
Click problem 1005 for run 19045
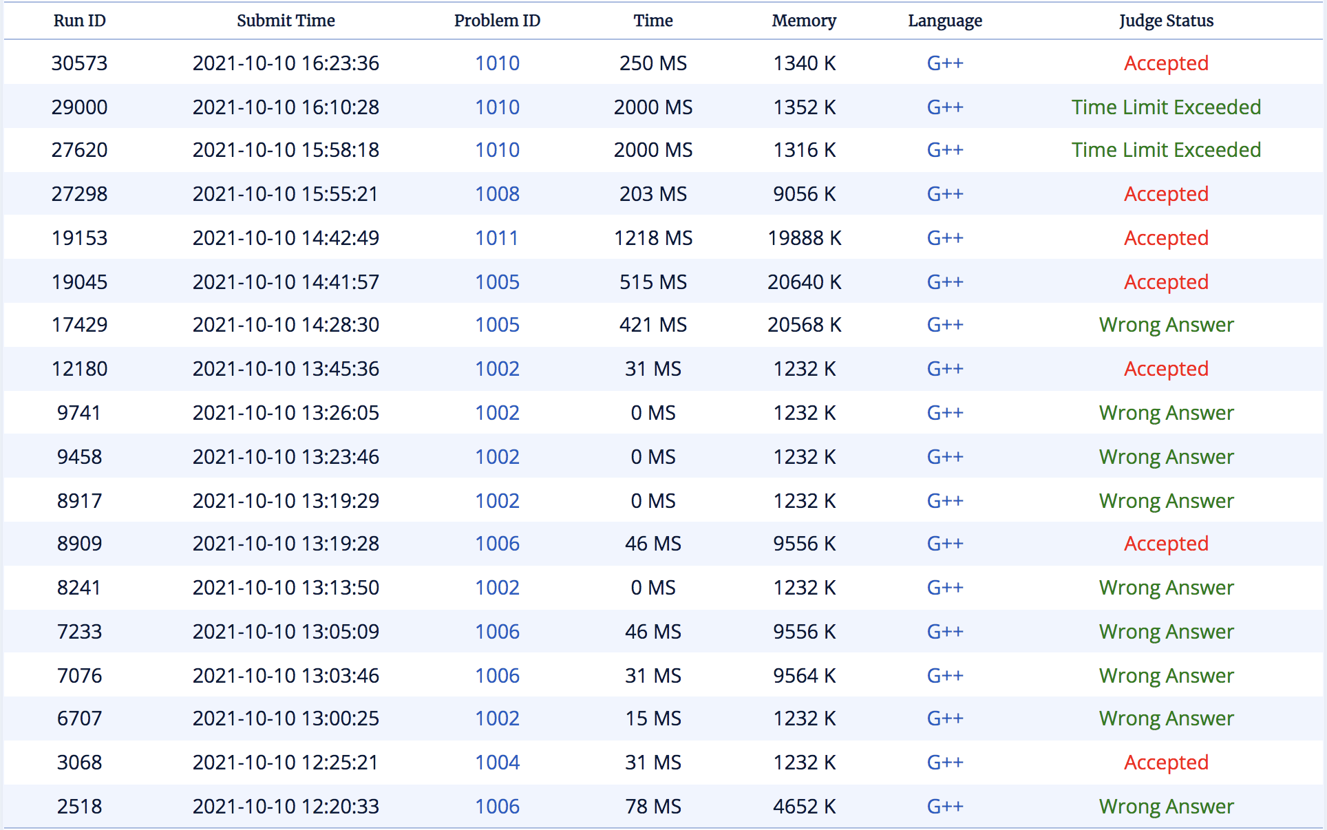click(497, 282)
